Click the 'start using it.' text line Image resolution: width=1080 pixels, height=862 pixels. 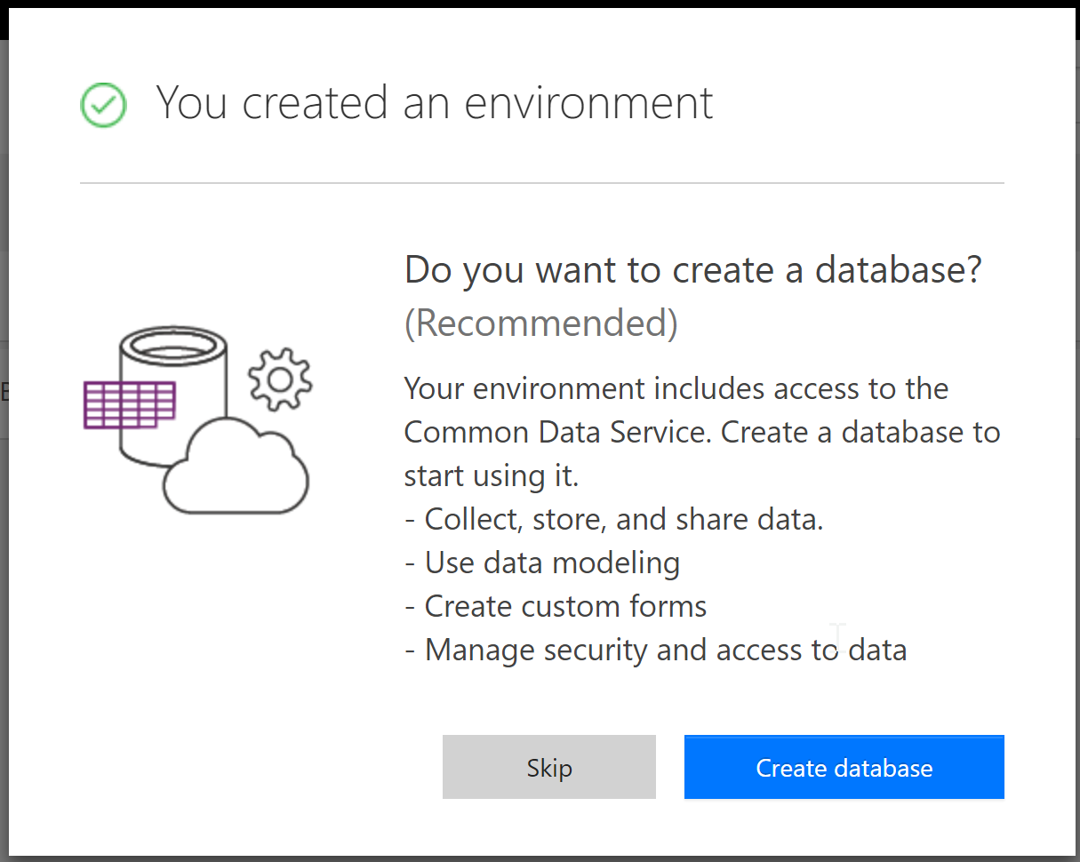[491, 475]
